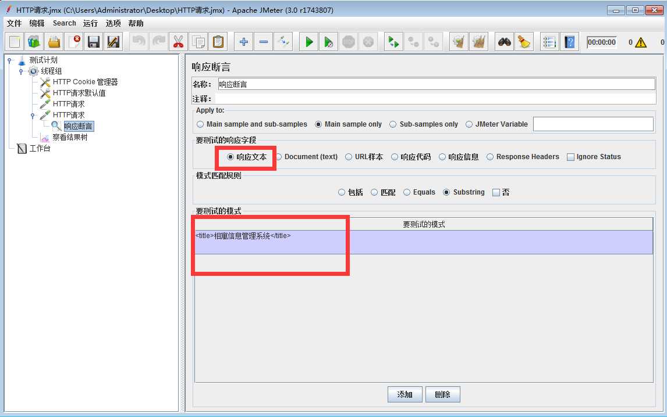Open the 编辑 menu
Screen dimensions: 667x417
(37, 23)
